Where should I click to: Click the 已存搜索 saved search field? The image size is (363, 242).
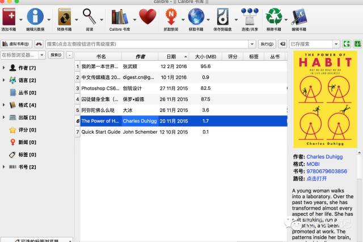click(311, 44)
